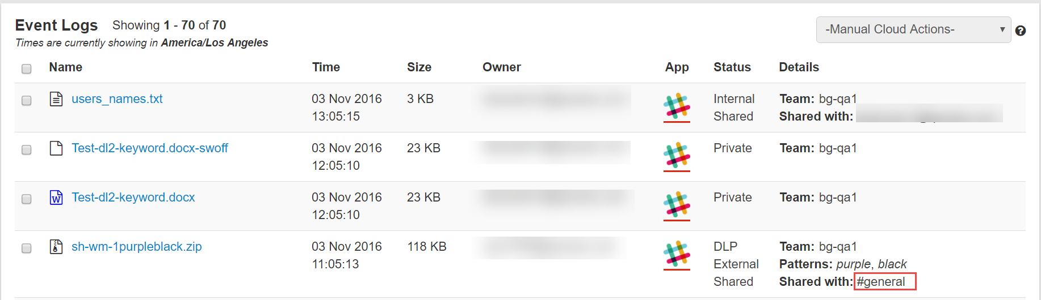Screen dimensions: 1041x300
Task: Click the Word document icon beside Test-dl2-keyword.docx
Action: pos(56,198)
